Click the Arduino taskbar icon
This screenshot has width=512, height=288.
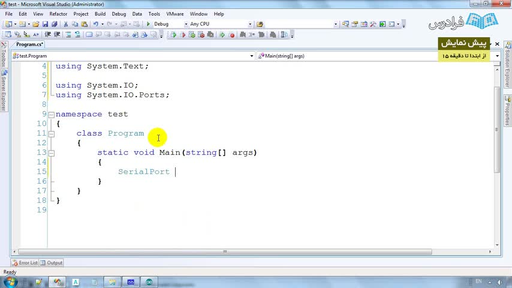coord(149,282)
